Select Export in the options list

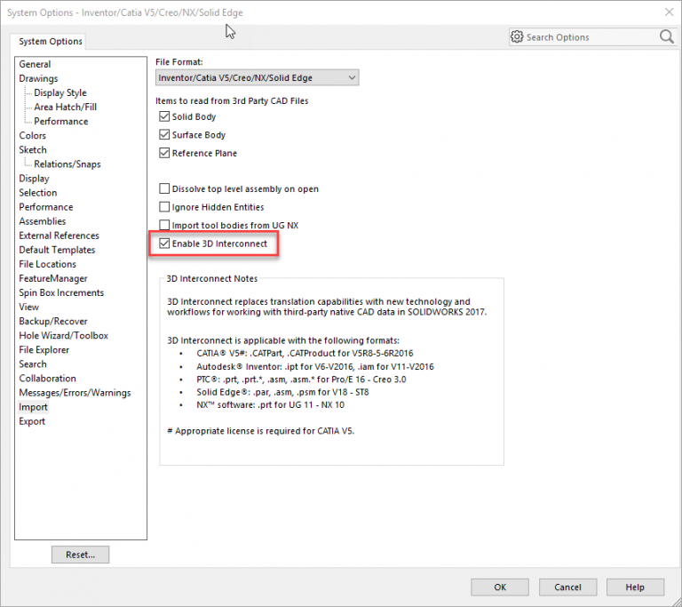pyautogui.click(x=32, y=421)
